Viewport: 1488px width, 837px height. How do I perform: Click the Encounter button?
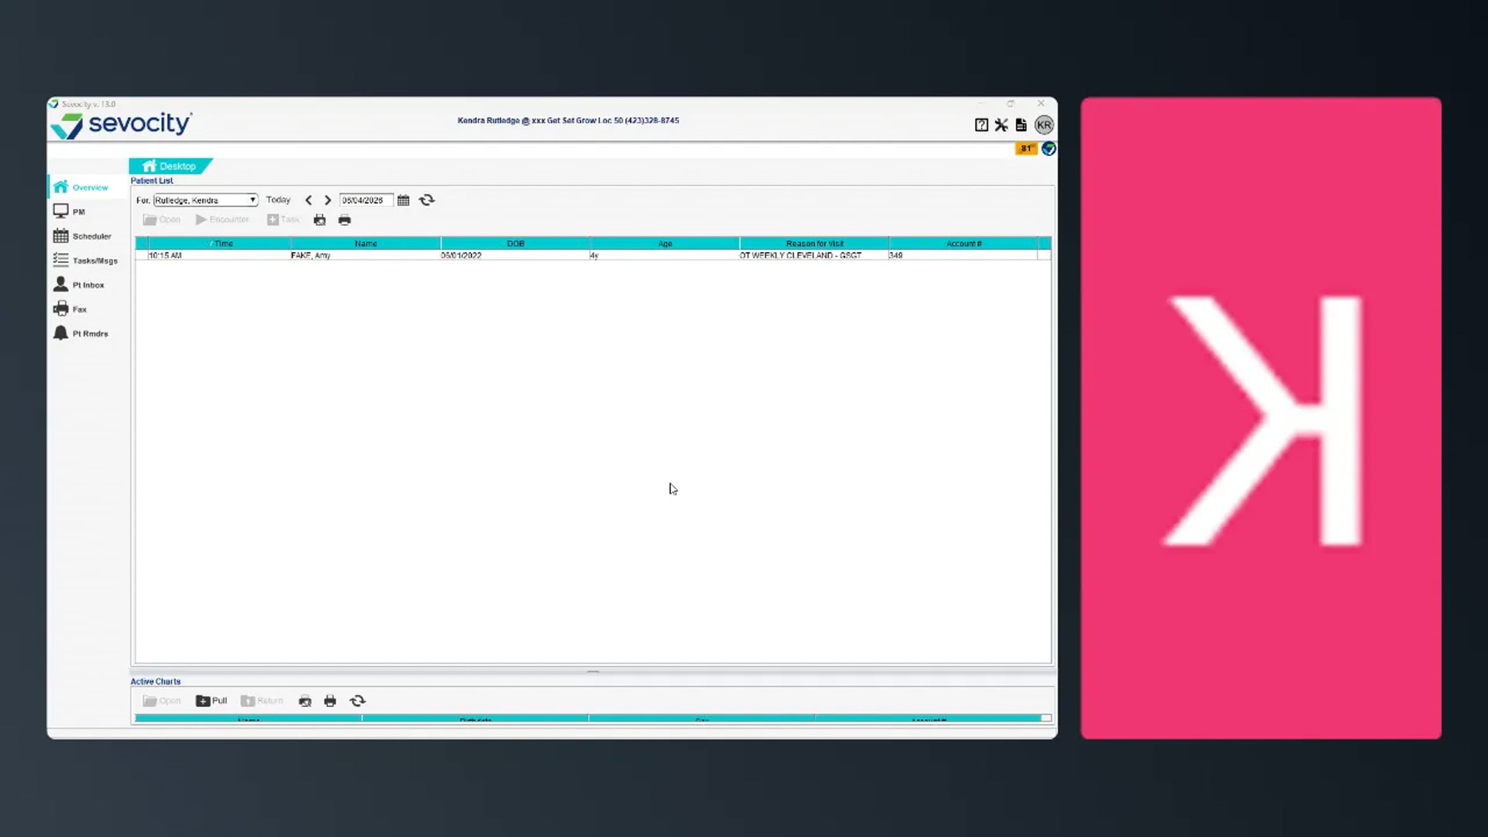[x=223, y=219]
